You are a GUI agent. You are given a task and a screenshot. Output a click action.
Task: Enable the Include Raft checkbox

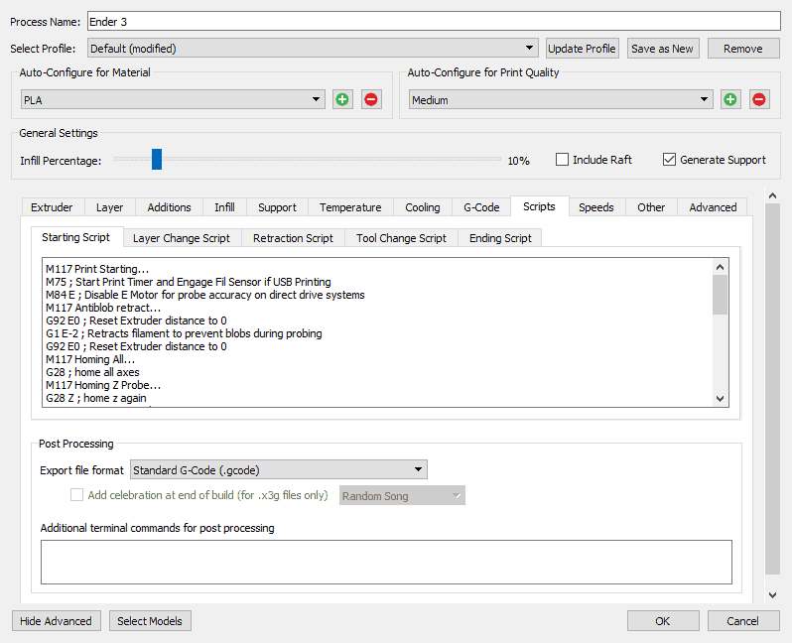(x=562, y=160)
